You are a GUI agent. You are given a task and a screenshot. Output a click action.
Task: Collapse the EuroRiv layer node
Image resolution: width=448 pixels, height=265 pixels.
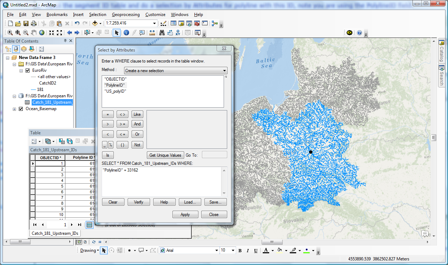pos(21,70)
